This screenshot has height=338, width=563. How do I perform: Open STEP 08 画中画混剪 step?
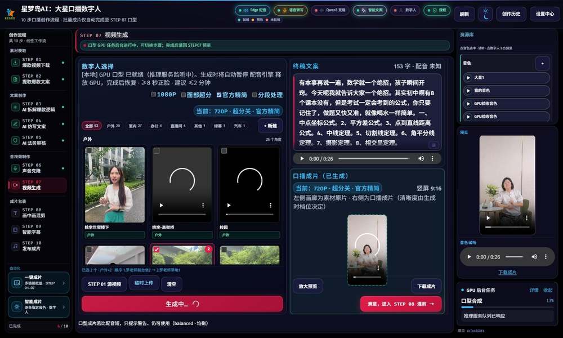pos(38,212)
